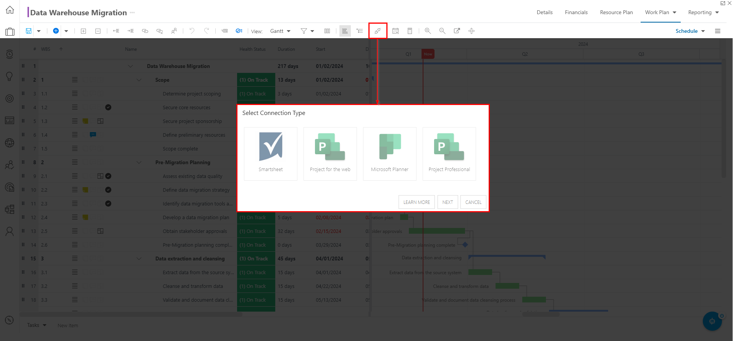The image size is (733, 341).
Task: Click the Columns chooser icon
Action: tap(327, 31)
